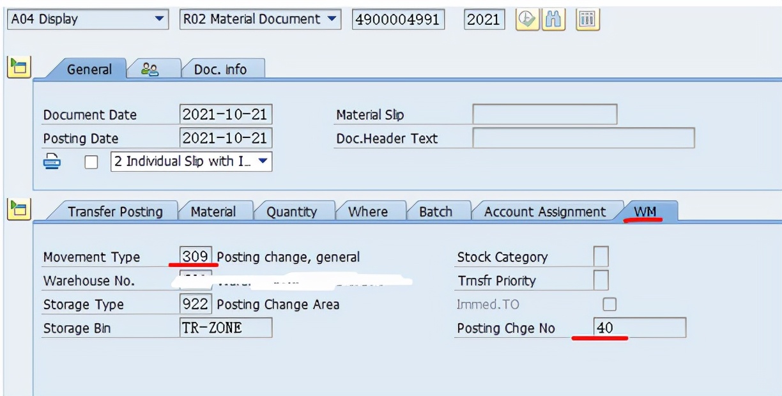The image size is (782, 396).
Task: Tick the Immed.TO checkbox
Action: [x=610, y=304]
